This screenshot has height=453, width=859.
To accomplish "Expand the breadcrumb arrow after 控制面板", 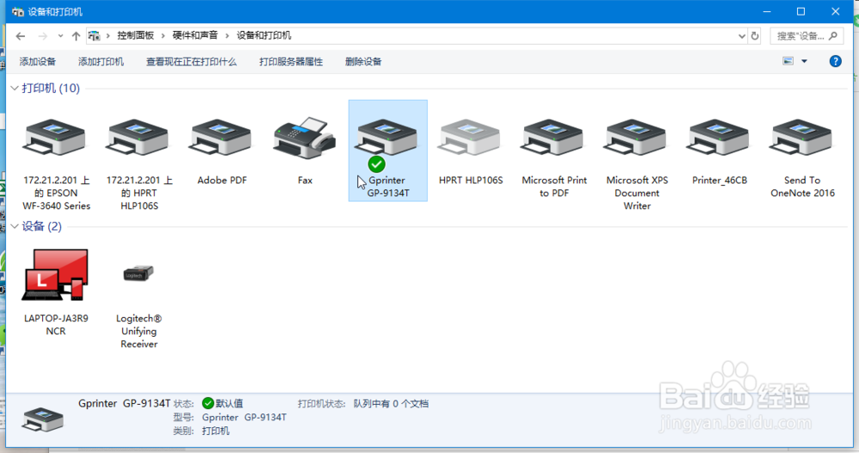I will coord(162,36).
